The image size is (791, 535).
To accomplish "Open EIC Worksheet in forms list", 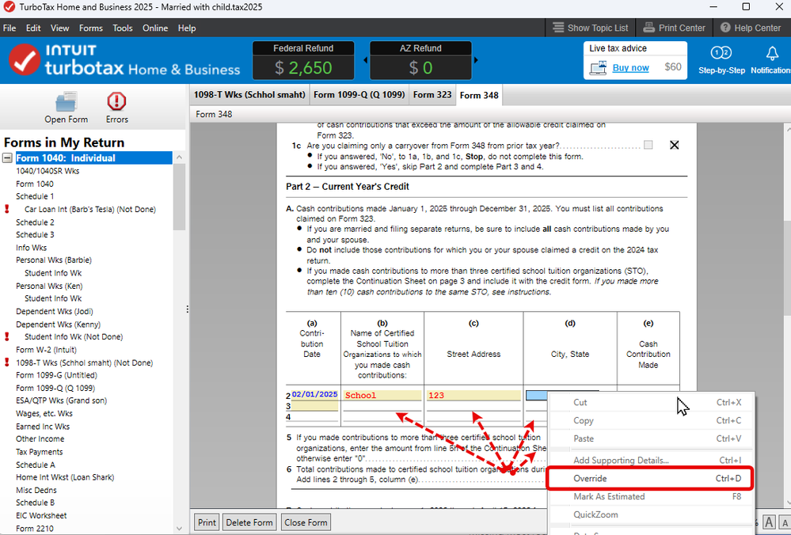I will coord(41,515).
